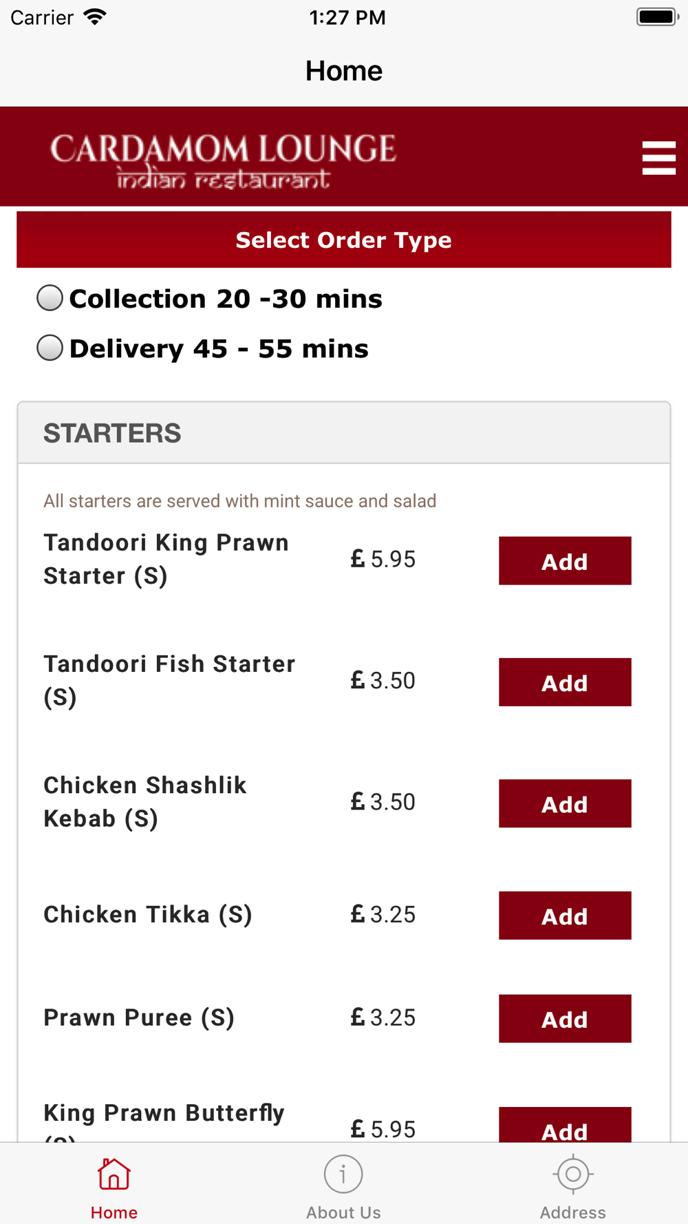
Task: Add Chicken Shashlik Kebab to order
Action: 565,803
